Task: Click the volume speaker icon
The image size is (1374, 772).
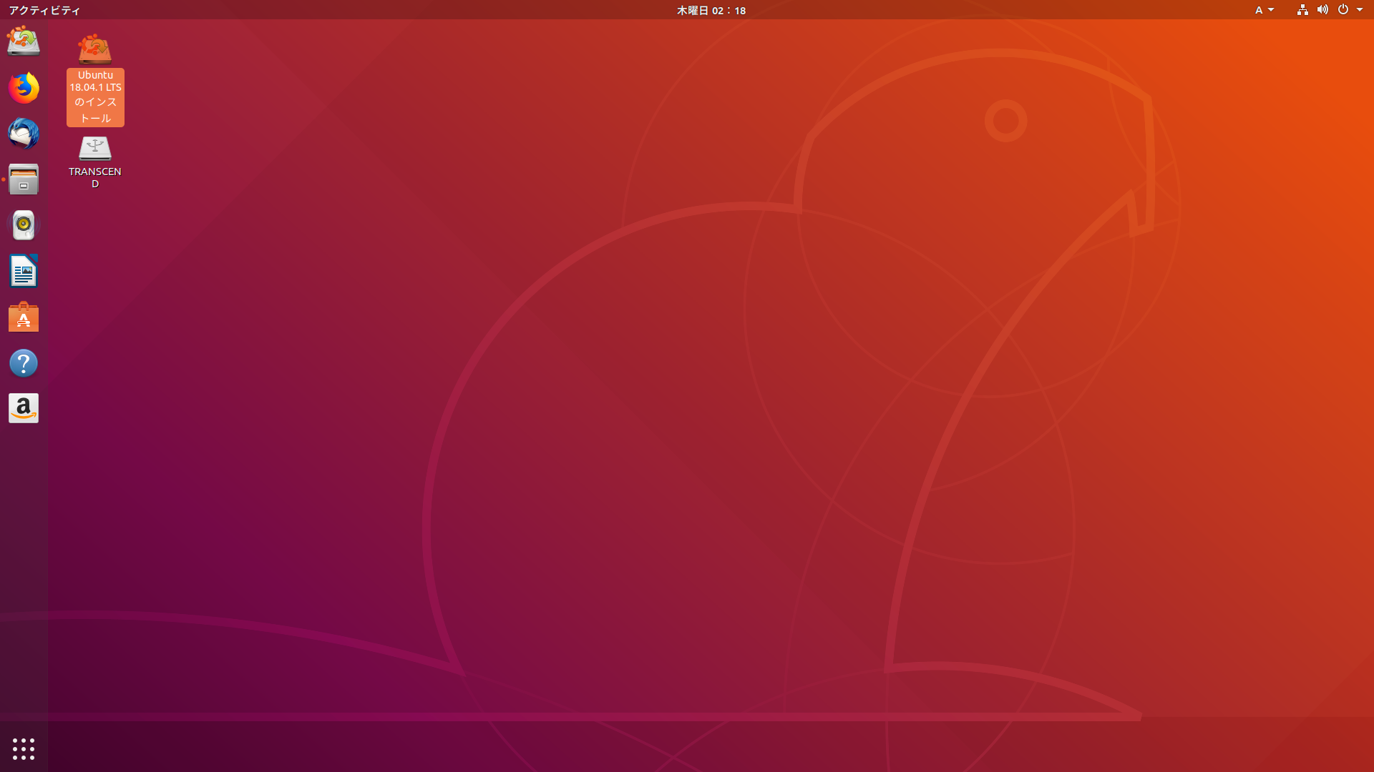Action: click(1322, 10)
